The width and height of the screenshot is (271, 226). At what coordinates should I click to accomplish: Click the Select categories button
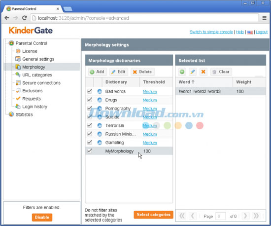(153, 215)
